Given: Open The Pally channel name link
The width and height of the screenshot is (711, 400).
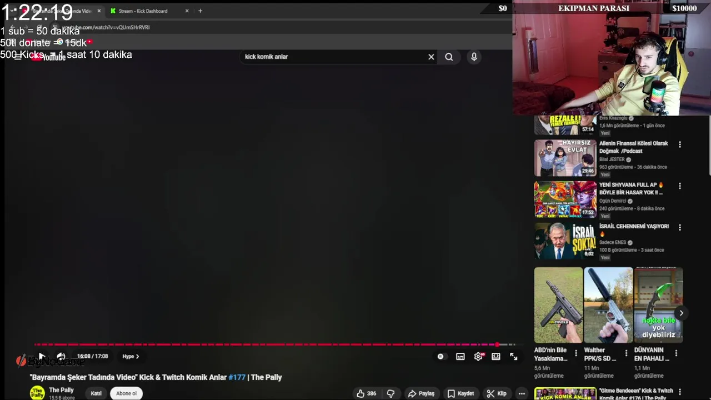Looking at the screenshot, I should pyautogui.click(x=61, y=390).
